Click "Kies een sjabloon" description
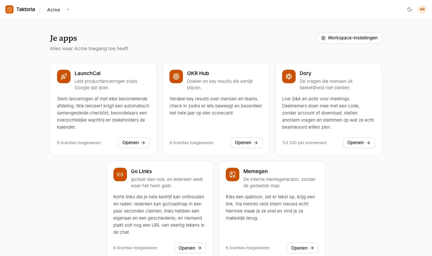This screenshot has width=432, height=256. click(270, 207)
